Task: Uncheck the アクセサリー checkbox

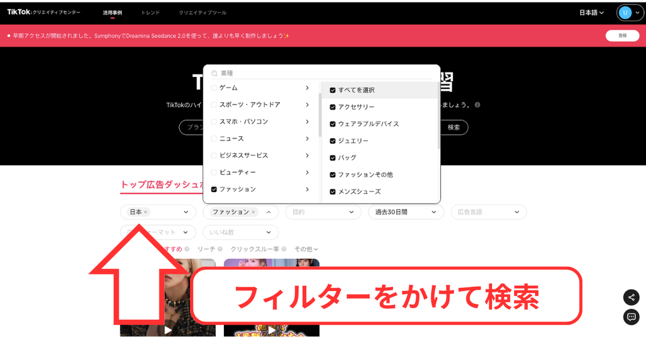Action: [332, 107]
